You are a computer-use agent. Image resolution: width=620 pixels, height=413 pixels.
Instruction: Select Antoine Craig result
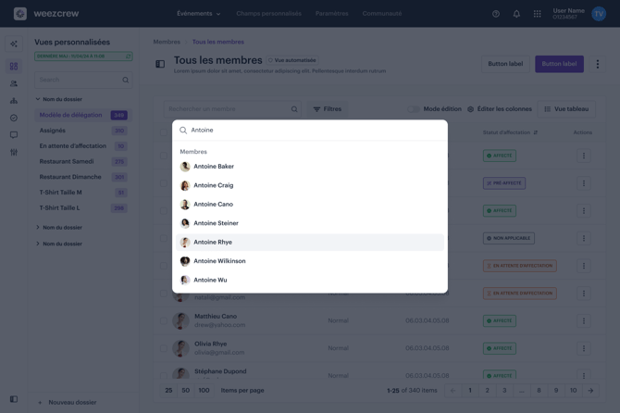310,185
